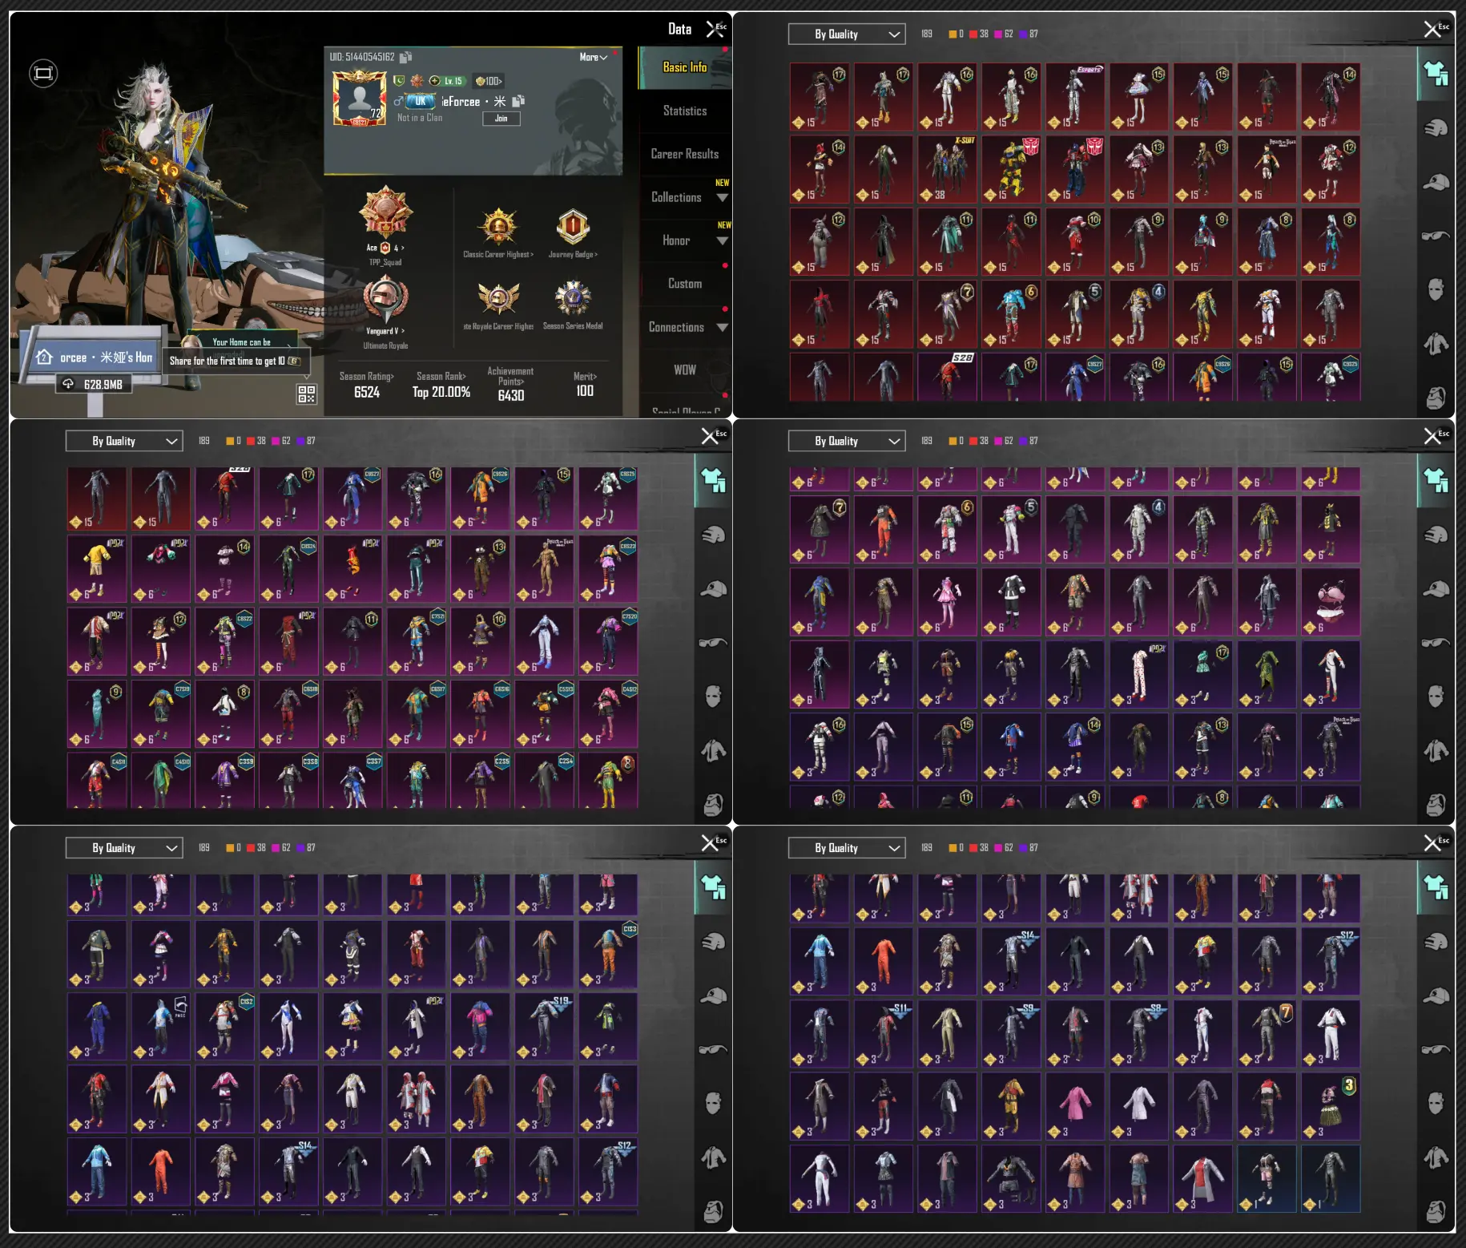1466x1248 pixels.
Task: Select glasses category icon in the X-SUIT panel
Action: [1436, 236]
